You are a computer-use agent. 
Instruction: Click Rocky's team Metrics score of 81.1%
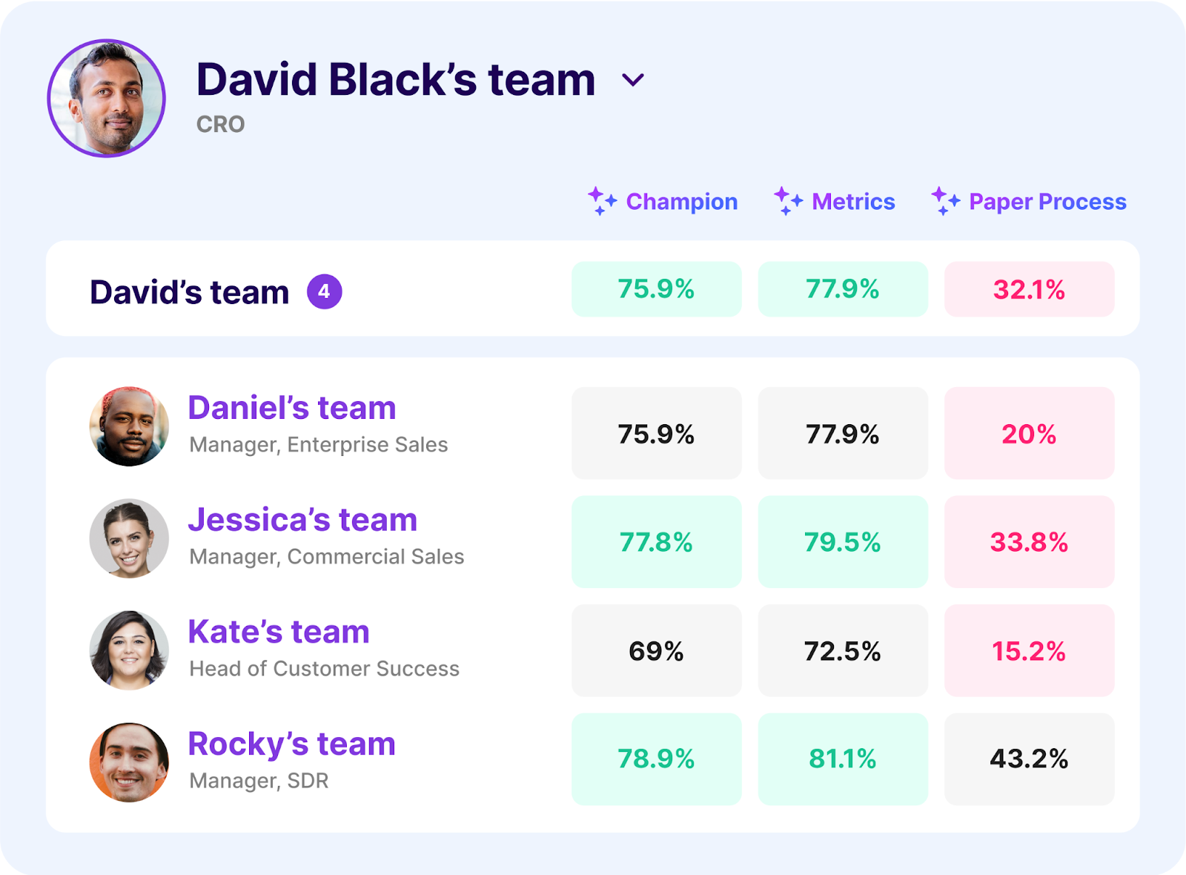843,759
